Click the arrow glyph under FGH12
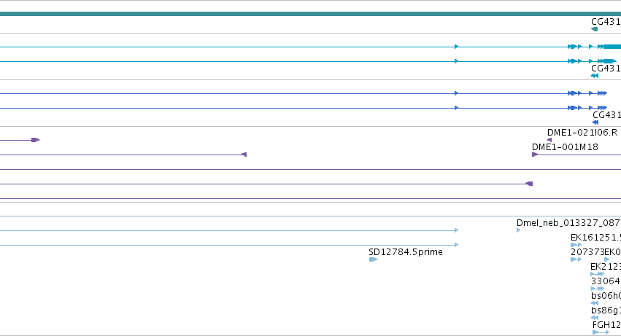Image resolution: width=621 pixels, height=336 pixels. pyautogui.click(x=601, y=332)
